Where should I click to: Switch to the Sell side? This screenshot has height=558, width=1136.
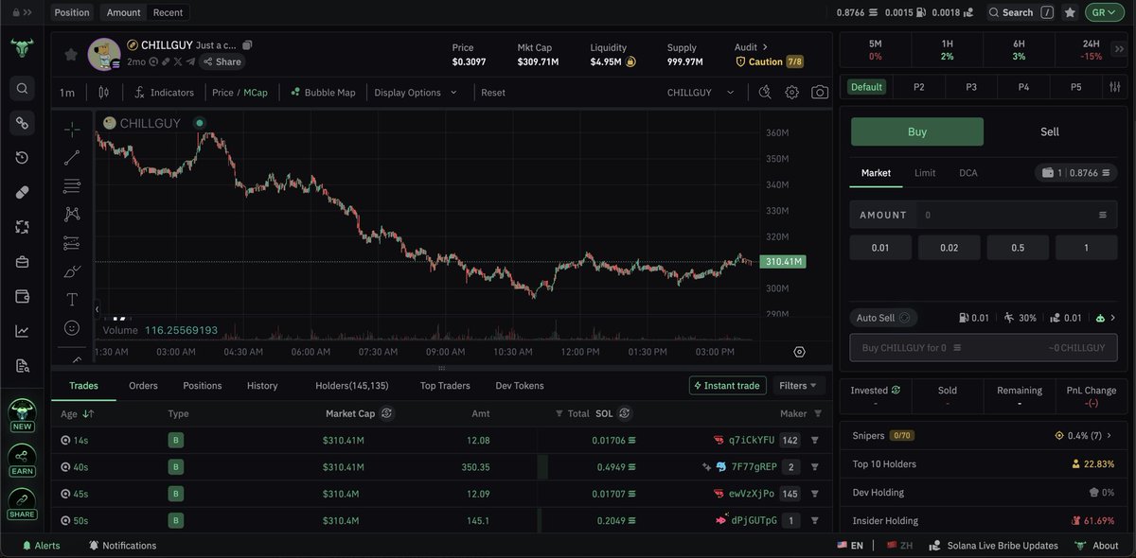[x=1050, y=131]
